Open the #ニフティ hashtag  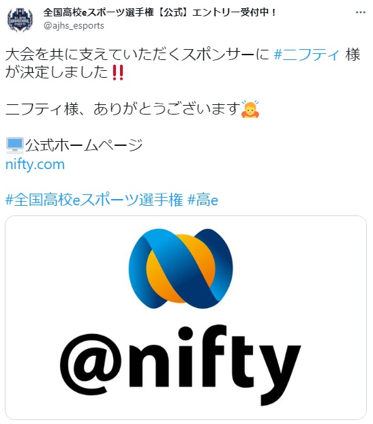coord(307,55)
